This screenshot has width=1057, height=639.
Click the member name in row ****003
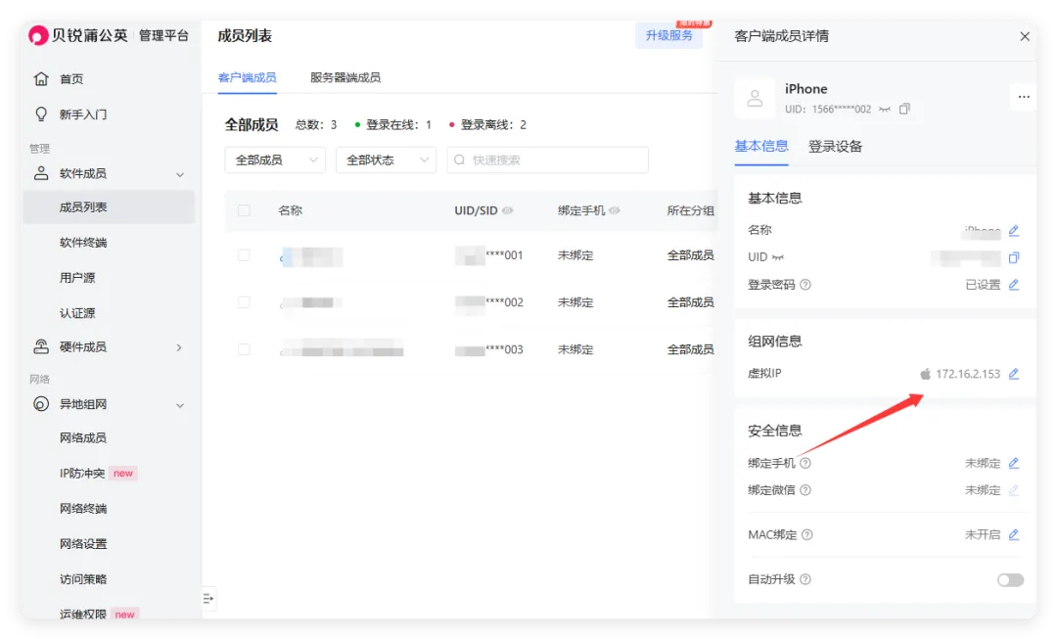342,349
